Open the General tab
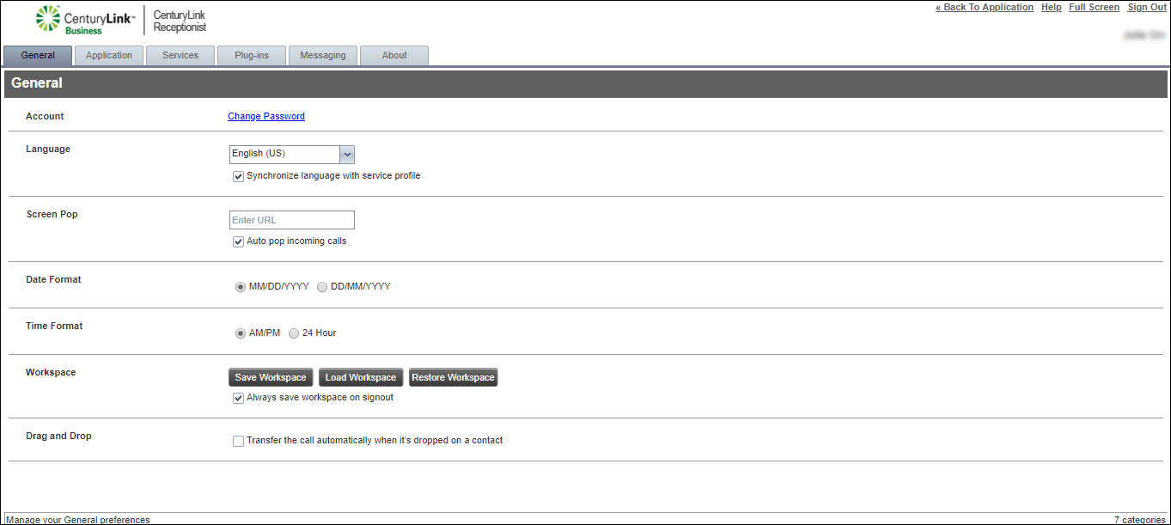 pyautogui.click(x=38, y=55)
